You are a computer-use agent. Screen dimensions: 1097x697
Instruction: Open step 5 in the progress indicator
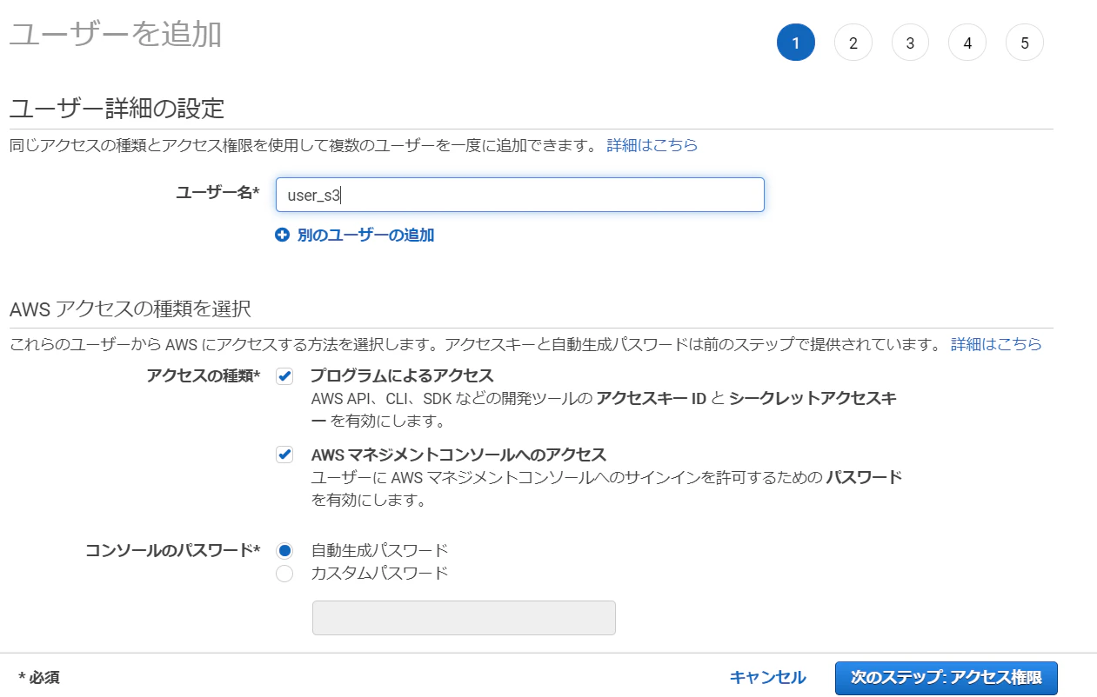click(x=1025, y=43)
